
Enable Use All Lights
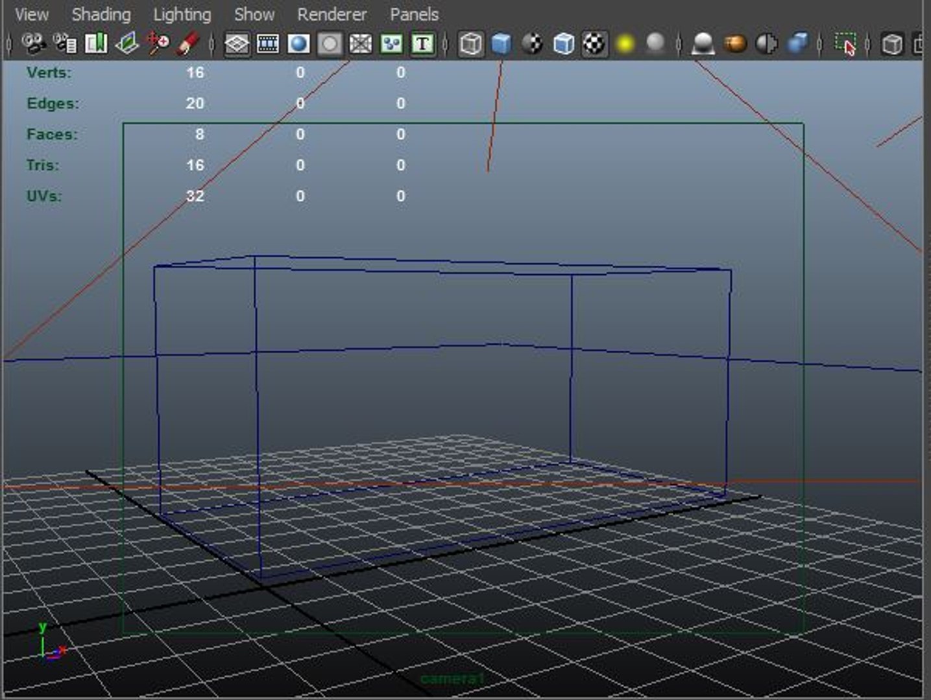tap(625, 44)
